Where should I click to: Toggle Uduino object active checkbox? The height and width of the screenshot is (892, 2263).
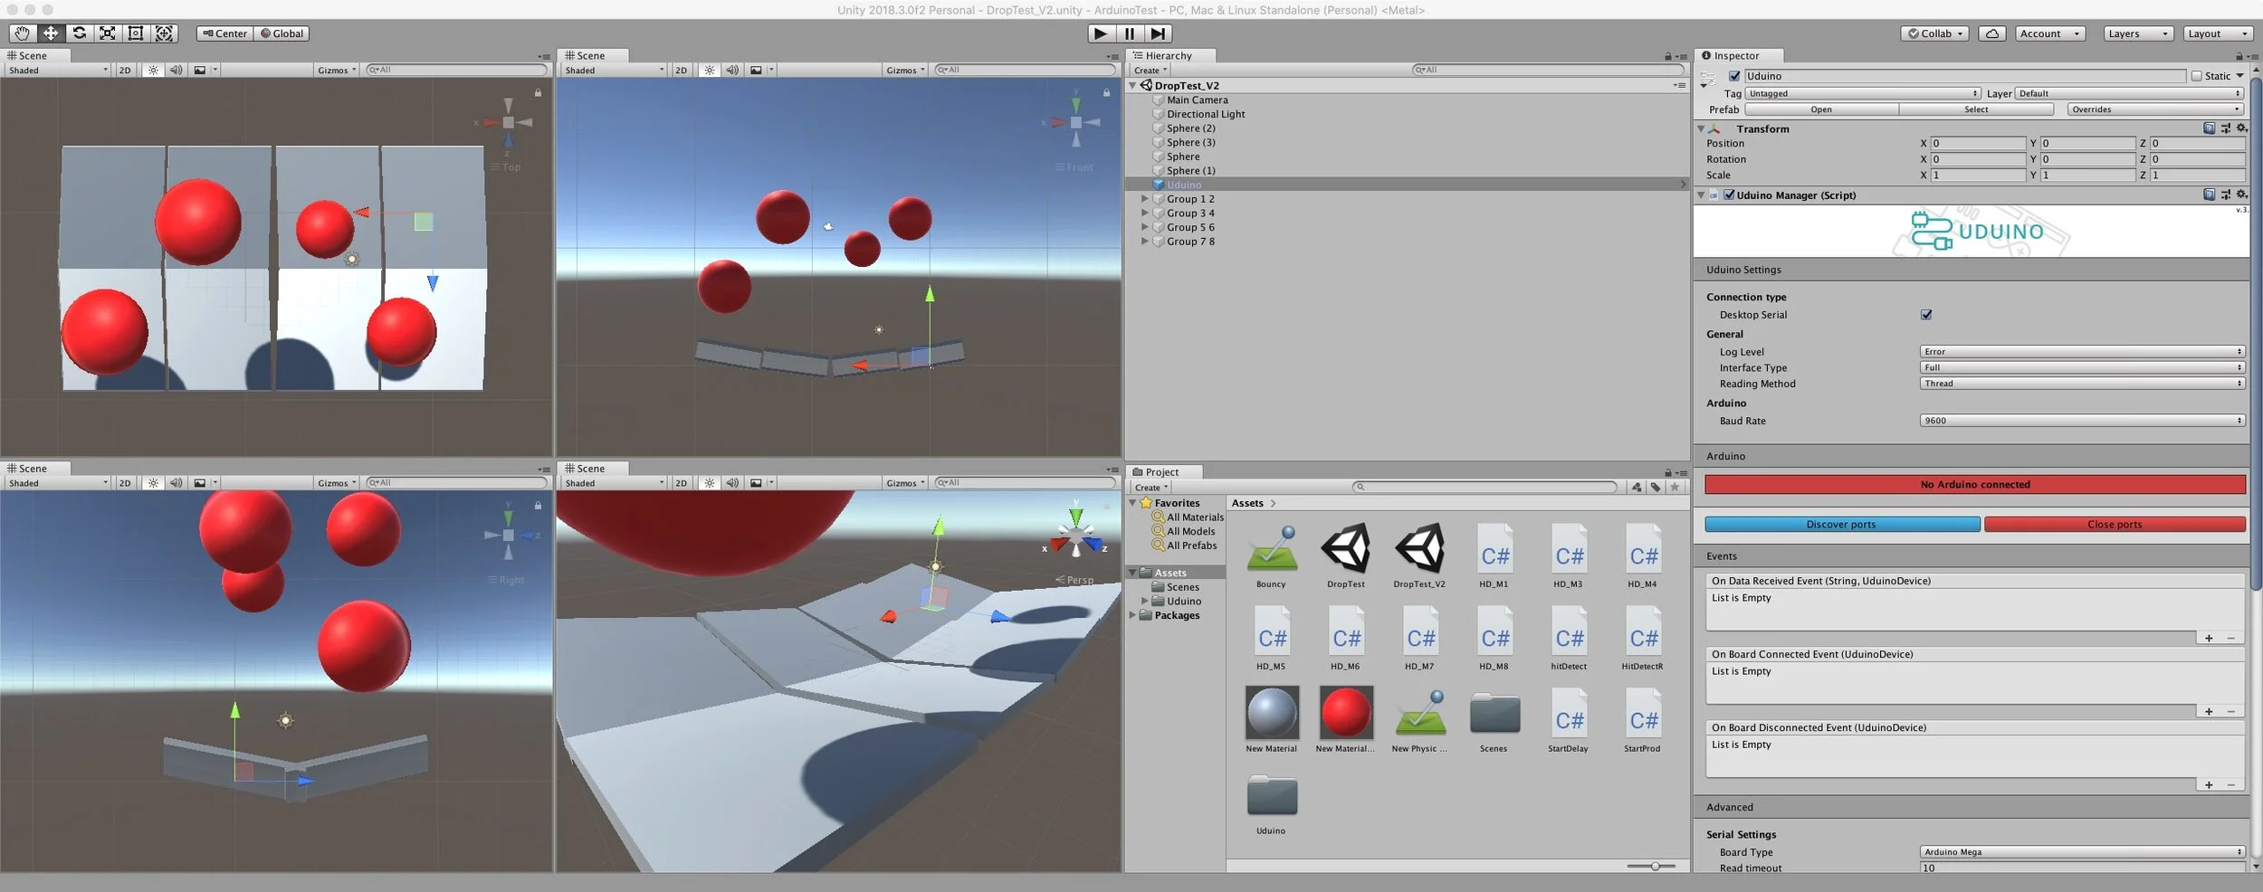tap(1734, 76)
